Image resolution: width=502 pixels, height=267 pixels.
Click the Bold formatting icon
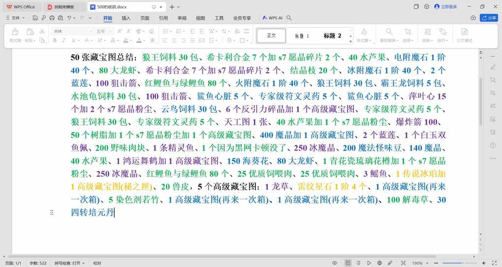(55, 40)
